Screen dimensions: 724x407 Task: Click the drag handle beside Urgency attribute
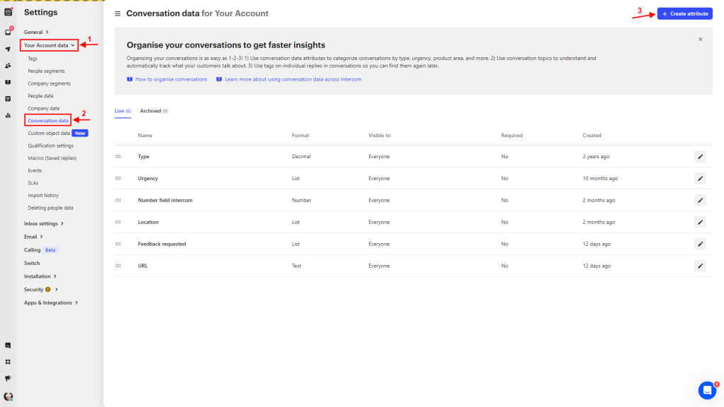pos(118,178)
